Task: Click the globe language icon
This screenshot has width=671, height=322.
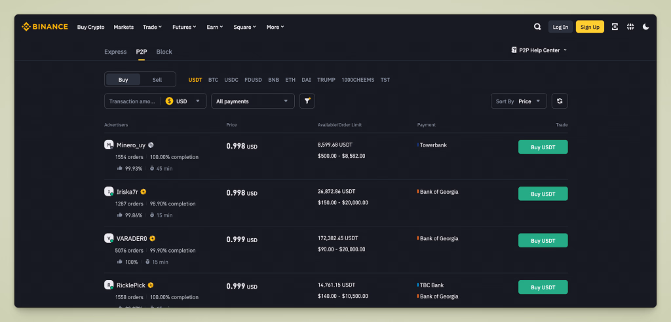Action: (x=630, y=27)
